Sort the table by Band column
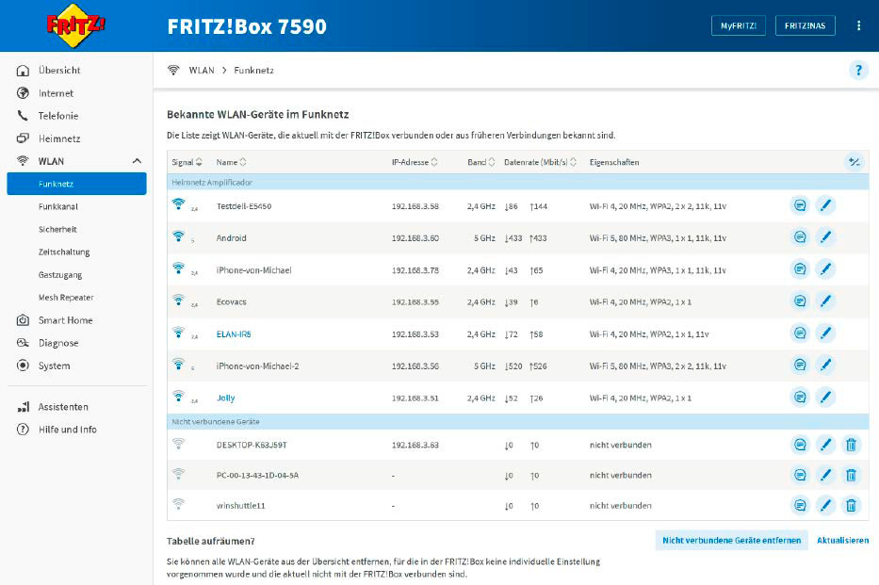This screenshot has width=879, height=585. tap(481, 162)
